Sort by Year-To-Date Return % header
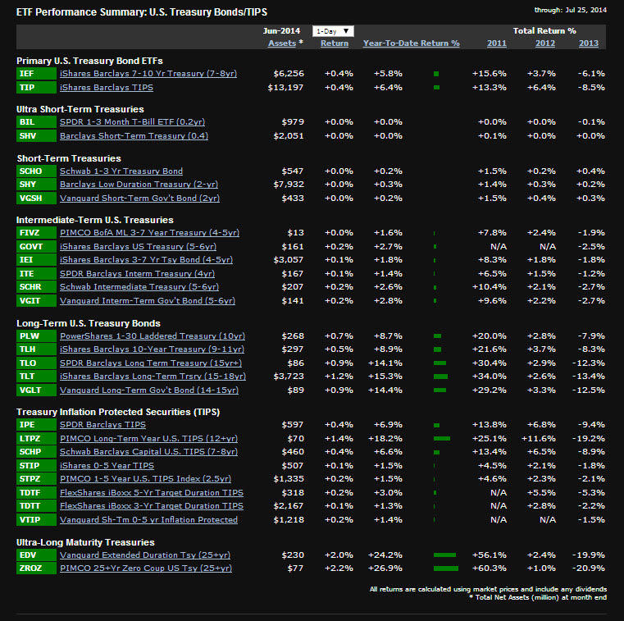The width and height of the screenshot is (624, 621). tap(411, 43)
